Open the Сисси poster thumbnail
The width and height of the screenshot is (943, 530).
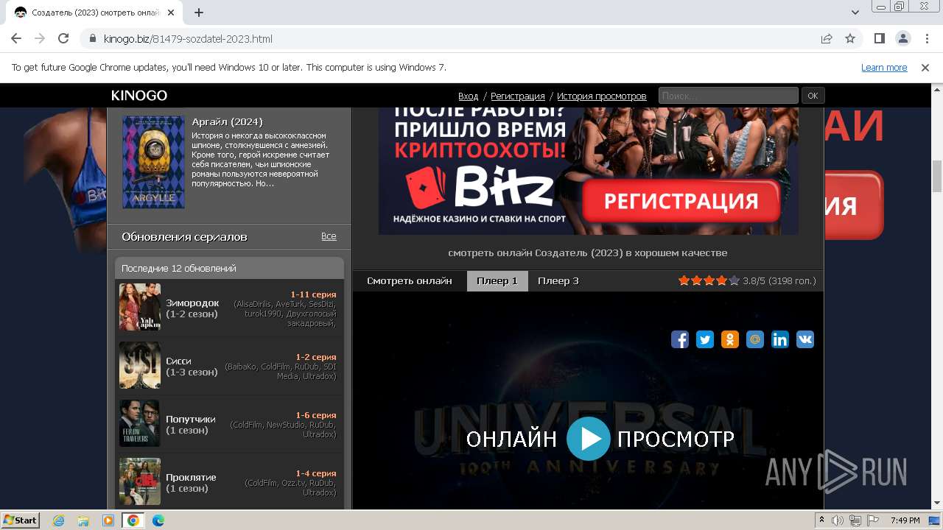click(140, 365)
